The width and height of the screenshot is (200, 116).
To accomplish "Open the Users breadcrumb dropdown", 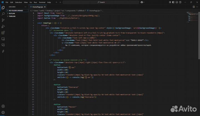I will click(x=36, y=11).
